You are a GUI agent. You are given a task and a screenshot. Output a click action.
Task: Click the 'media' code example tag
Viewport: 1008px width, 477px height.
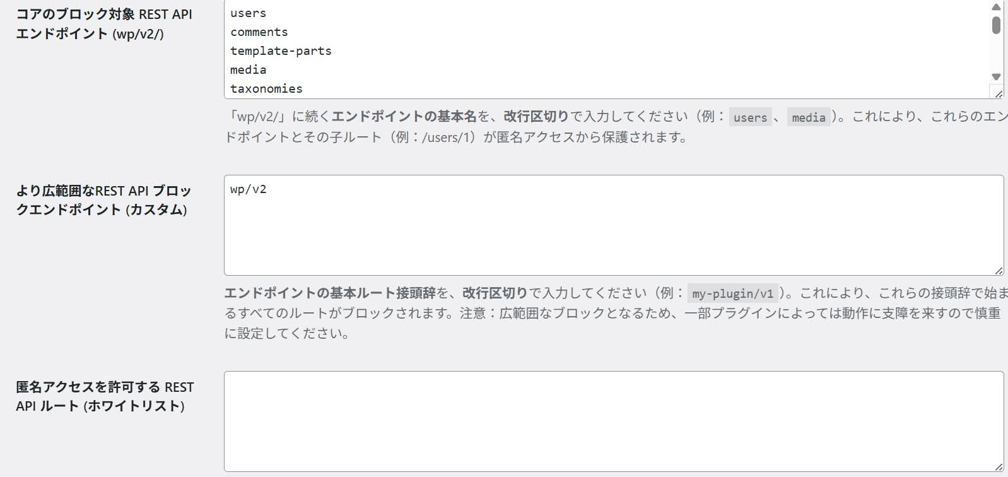(x=809, y=117)
